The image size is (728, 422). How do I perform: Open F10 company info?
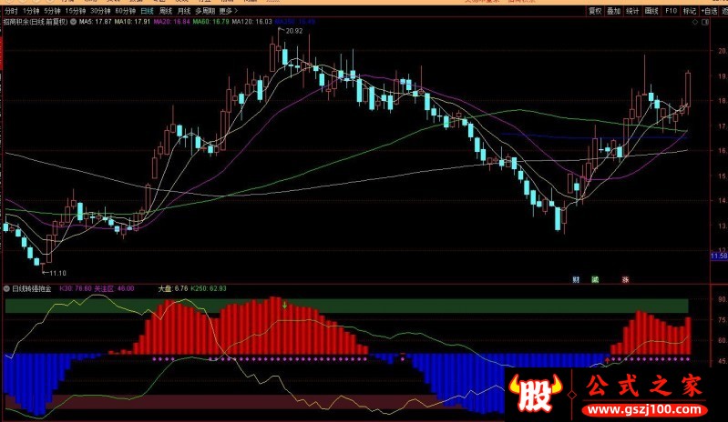click(671, 11)
